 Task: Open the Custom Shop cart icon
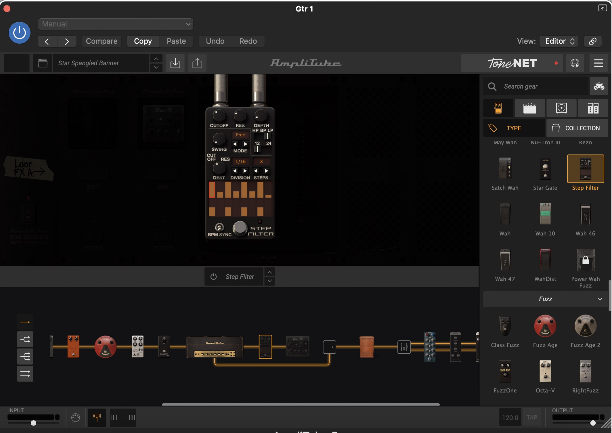(599, 86)
